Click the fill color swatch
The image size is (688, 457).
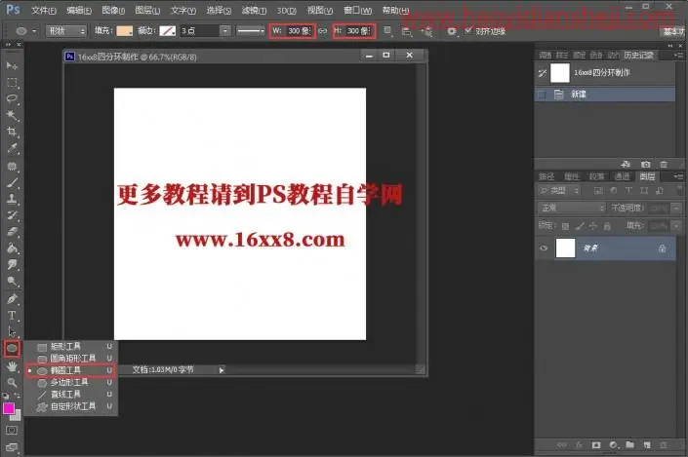pos(124,30)
